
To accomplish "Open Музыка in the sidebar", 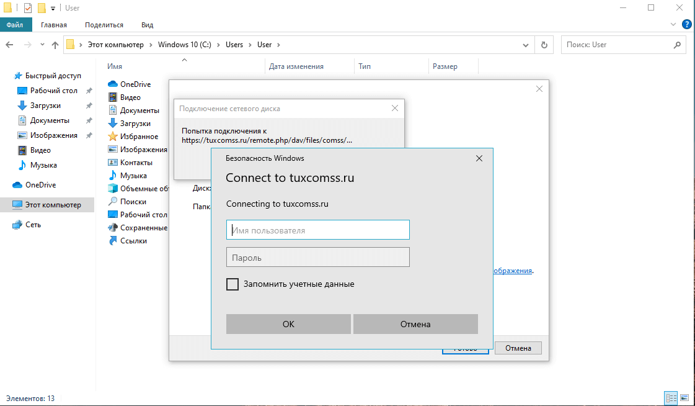I will tap(43, 165).
